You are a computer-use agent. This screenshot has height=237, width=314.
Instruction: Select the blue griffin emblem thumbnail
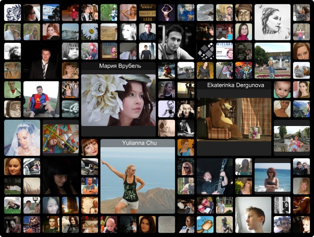click(x=12, y=12)
